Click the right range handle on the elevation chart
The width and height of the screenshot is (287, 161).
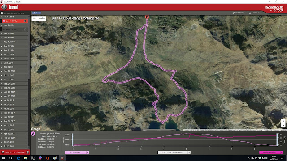(x=277, y=140)
